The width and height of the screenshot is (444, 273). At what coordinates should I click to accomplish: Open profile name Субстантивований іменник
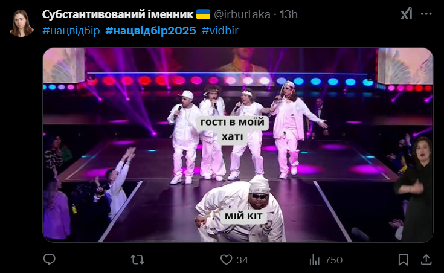pos(118,14)
